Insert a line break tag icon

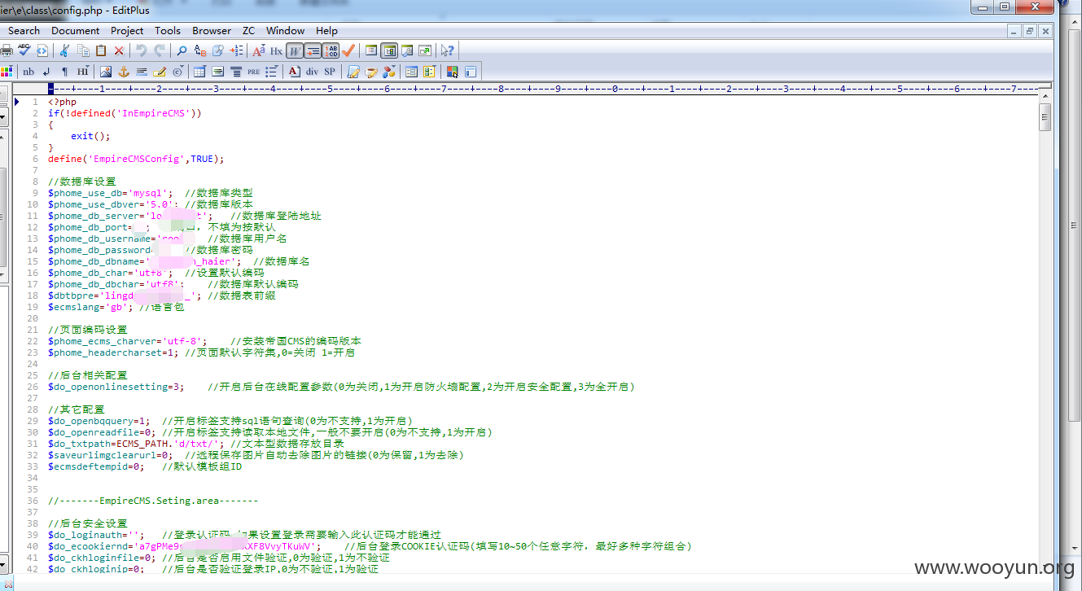[x=46, y=72]
